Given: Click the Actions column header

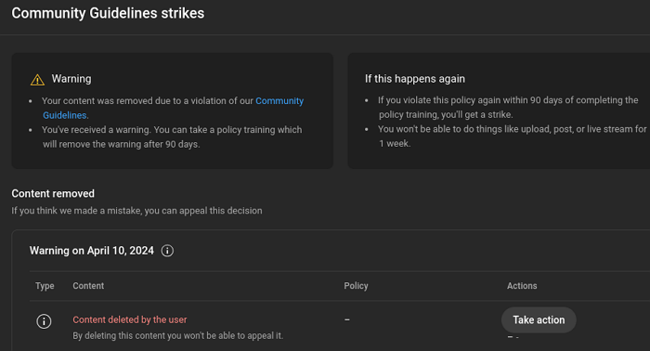Looking at the screenshot, I should [522, 286].
